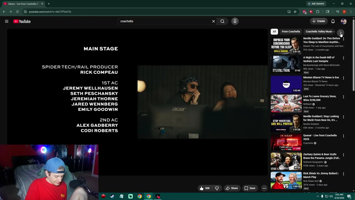Open options for MrBeast grocery store video

[x=343, y=97]
